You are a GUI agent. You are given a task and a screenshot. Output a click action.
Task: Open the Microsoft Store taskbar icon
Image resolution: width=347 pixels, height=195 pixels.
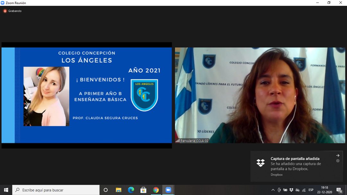click(x=143, y=190)
